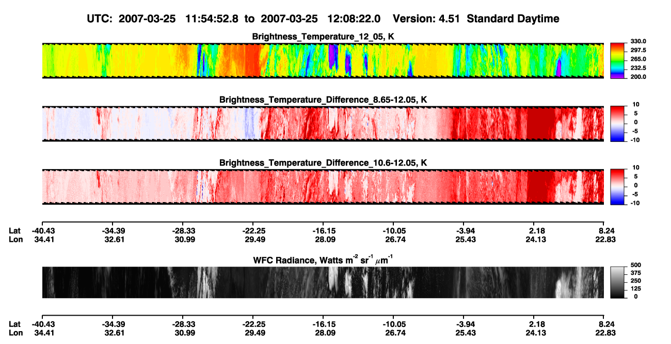Image resolution: width=671 pixels, height=344 pixels.
Task: Click the red-blue colorbar beside 10.6-12.05 plot
Action: (x=618, y=187)
